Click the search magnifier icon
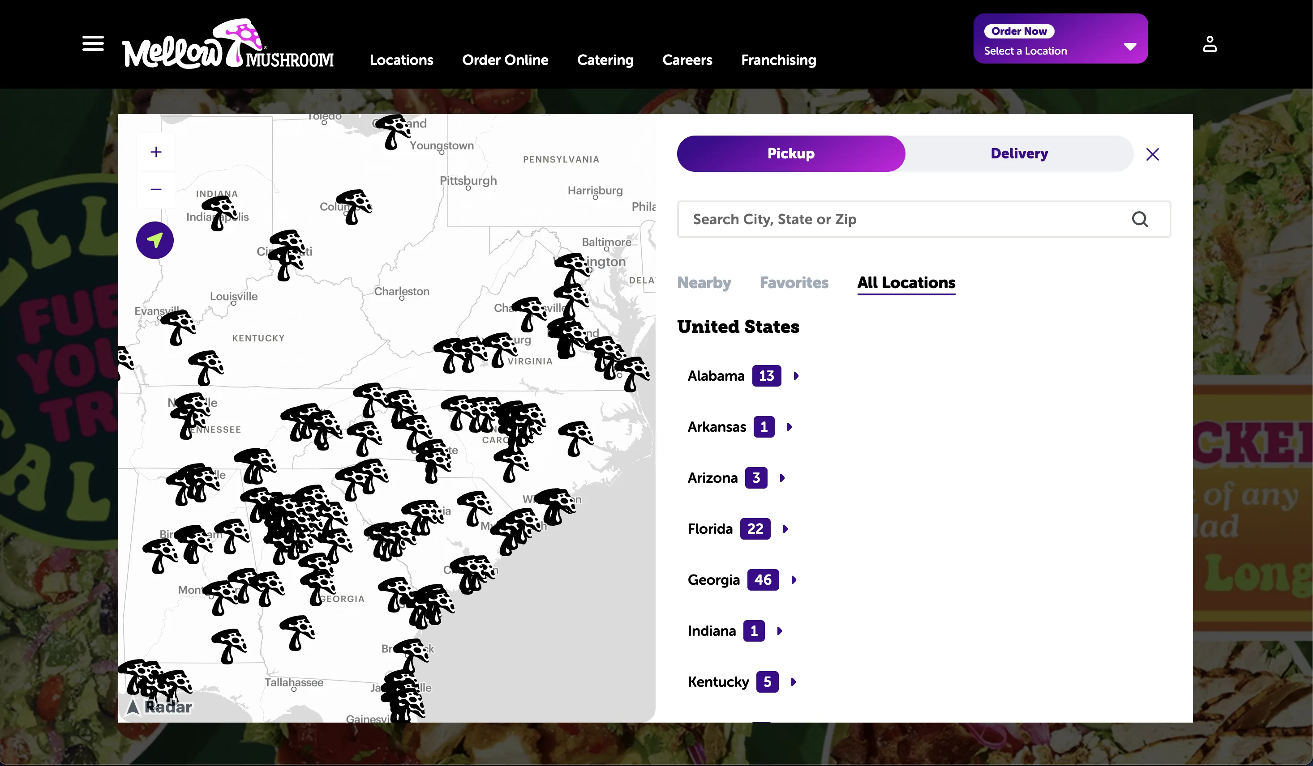 coord(1140,219)
